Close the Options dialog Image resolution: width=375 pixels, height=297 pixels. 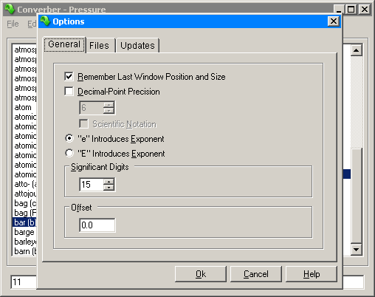(334, 21)
